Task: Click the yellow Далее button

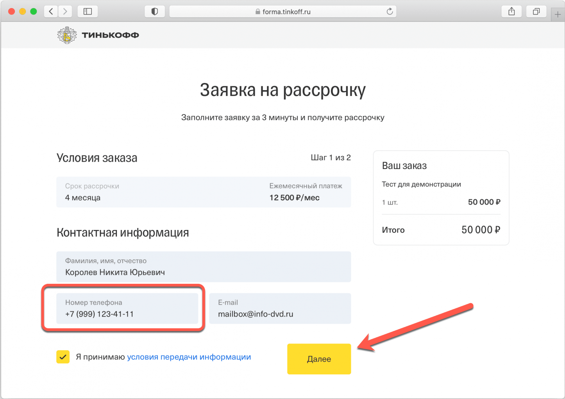Action: 319,359
